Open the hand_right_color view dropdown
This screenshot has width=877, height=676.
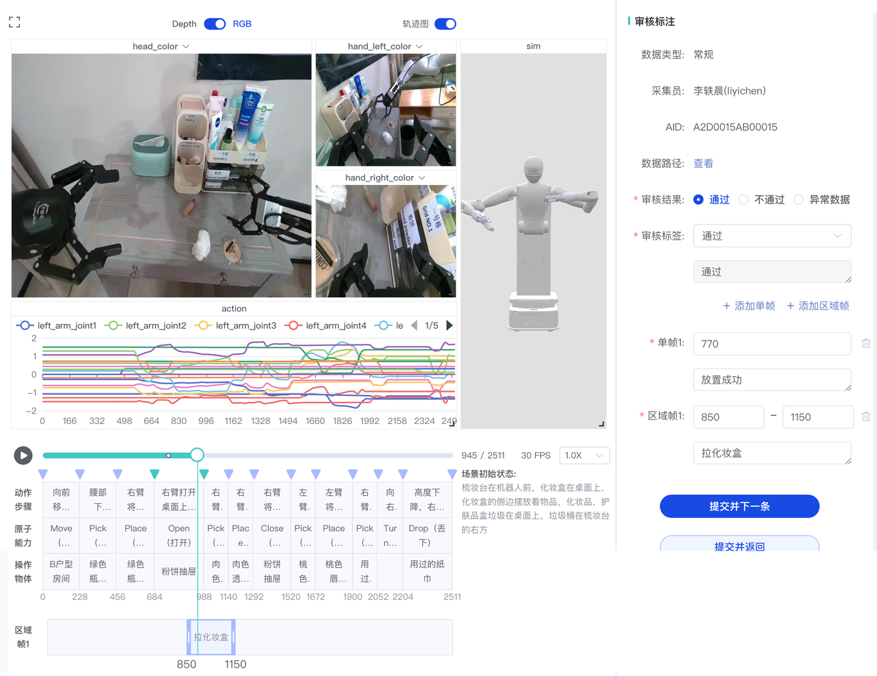coord(385,177)
